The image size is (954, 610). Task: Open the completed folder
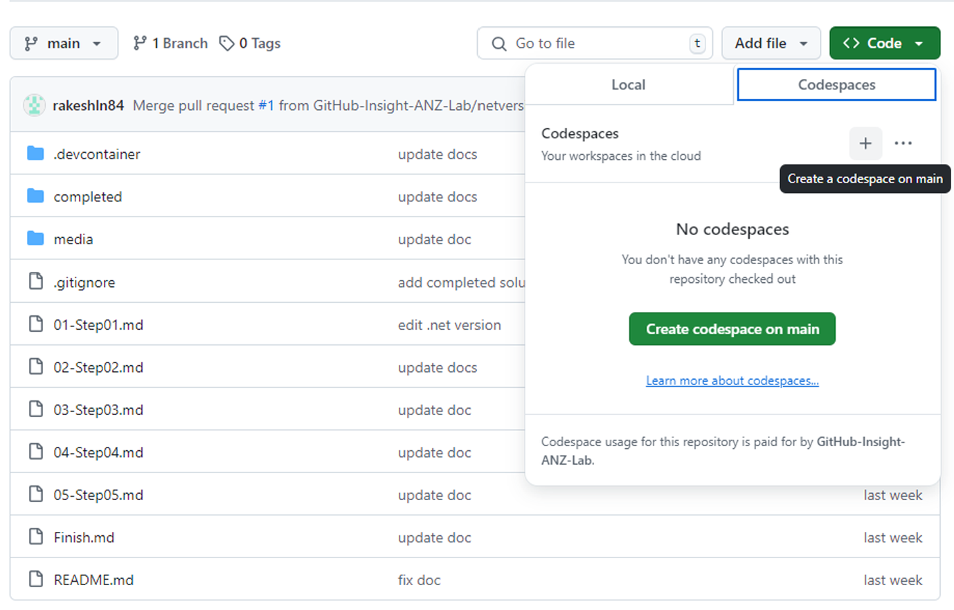[x=88, y=197]
